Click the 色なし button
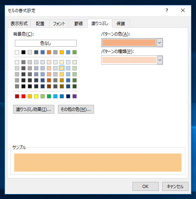The image size is (196, 199). tap(46, 43)
